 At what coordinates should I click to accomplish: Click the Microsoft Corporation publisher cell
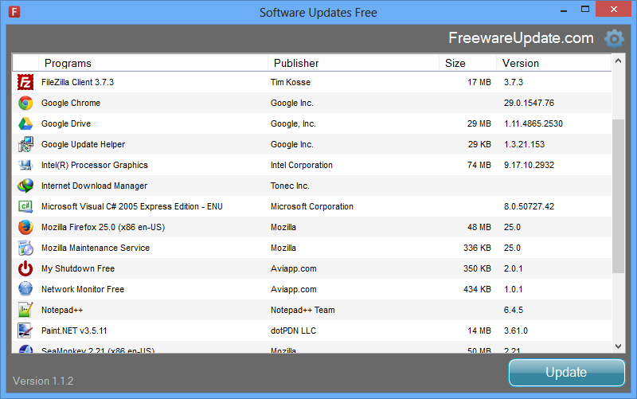point(312,206)
